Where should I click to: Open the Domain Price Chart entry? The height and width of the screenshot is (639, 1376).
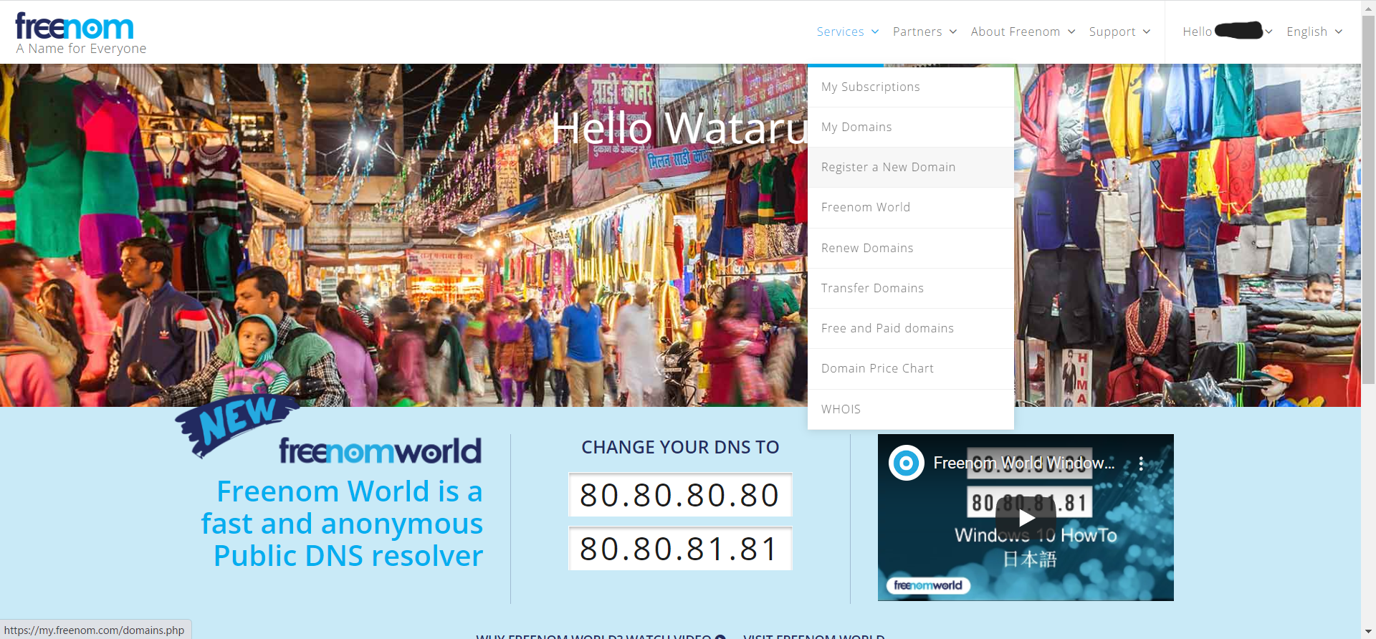[911, 368]
